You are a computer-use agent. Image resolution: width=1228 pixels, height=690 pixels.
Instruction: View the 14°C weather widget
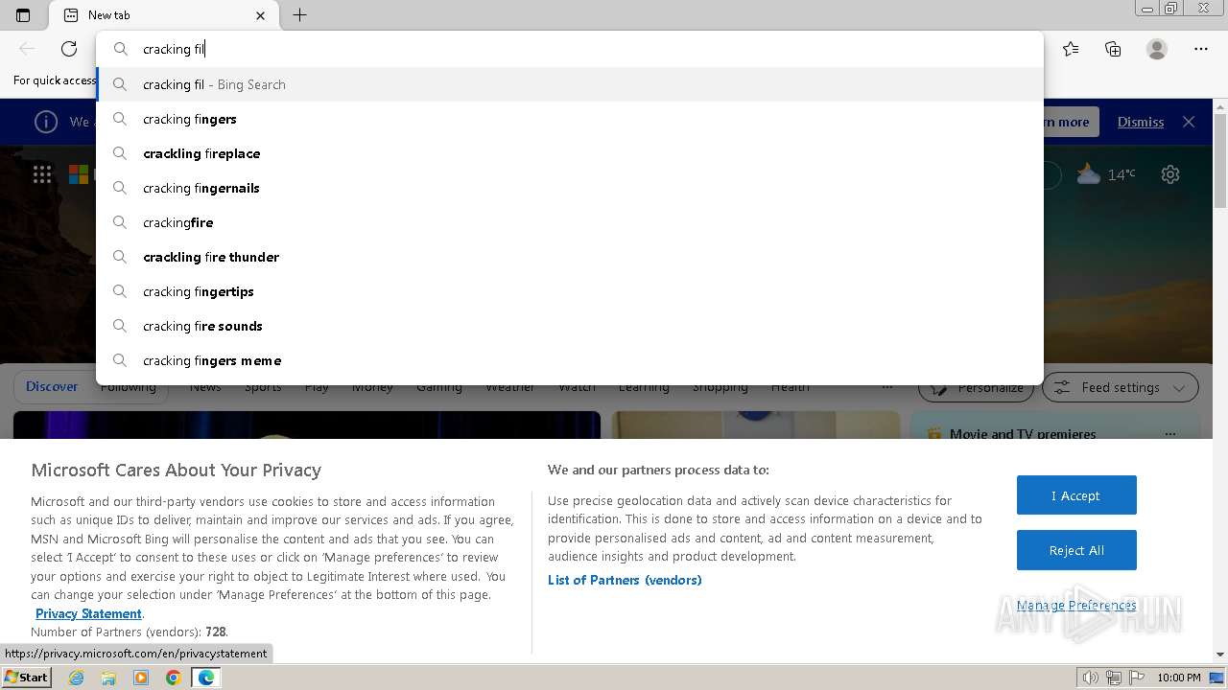(1106, 174)
